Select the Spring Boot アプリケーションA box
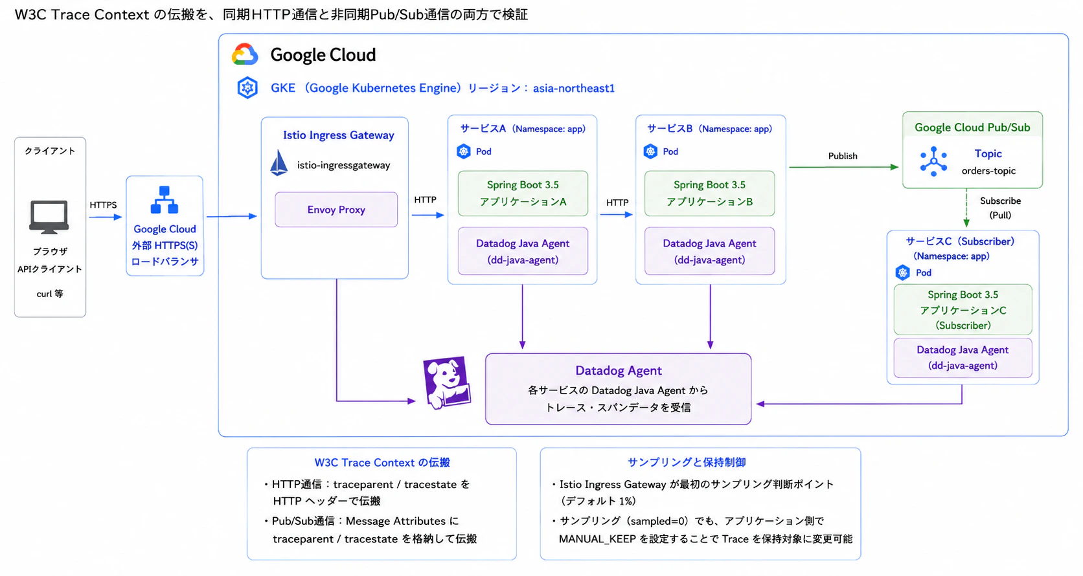Image resolution: width=1083 pixels, height=576 pixels. coord(523,194)
